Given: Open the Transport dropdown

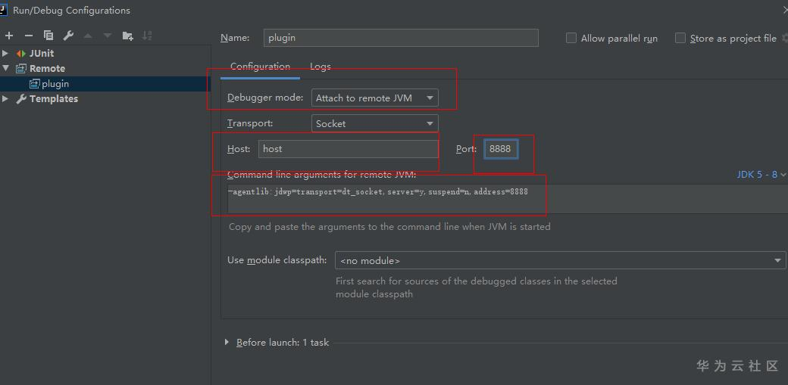Looking at the screenshot, I should click(374, 123).
